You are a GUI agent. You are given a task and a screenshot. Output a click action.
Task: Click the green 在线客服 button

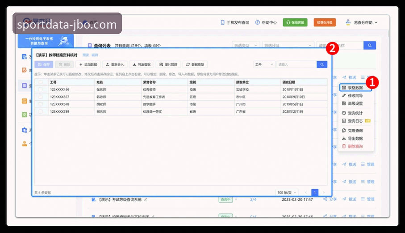(x=295, y=22)
